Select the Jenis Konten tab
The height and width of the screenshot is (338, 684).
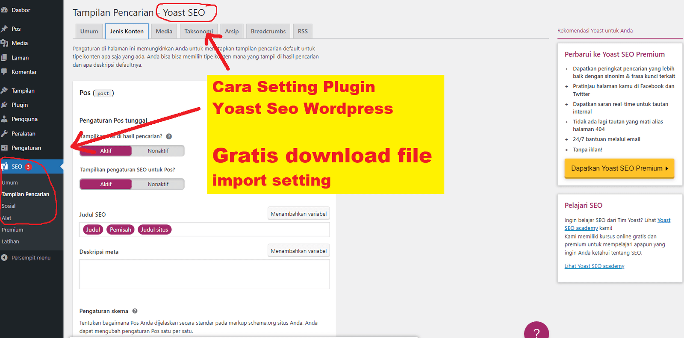[x=127, y=31]
